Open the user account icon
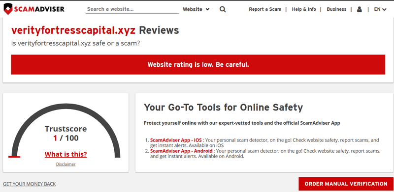The height and width of the screenshot is (192, 394). click(360, 9)
